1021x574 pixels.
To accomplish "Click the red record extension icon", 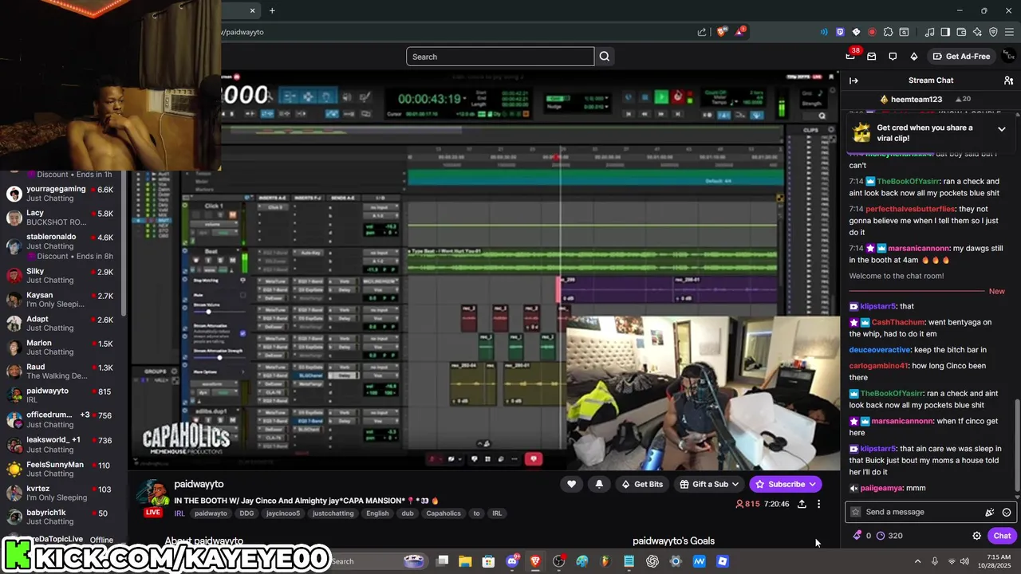I will click(872, 32).
